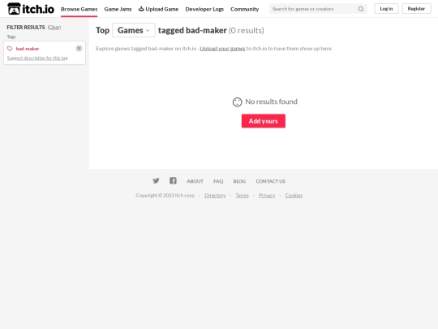Open the About page
438x329 pixels.
pyautogui.click(x=195, y=181)
